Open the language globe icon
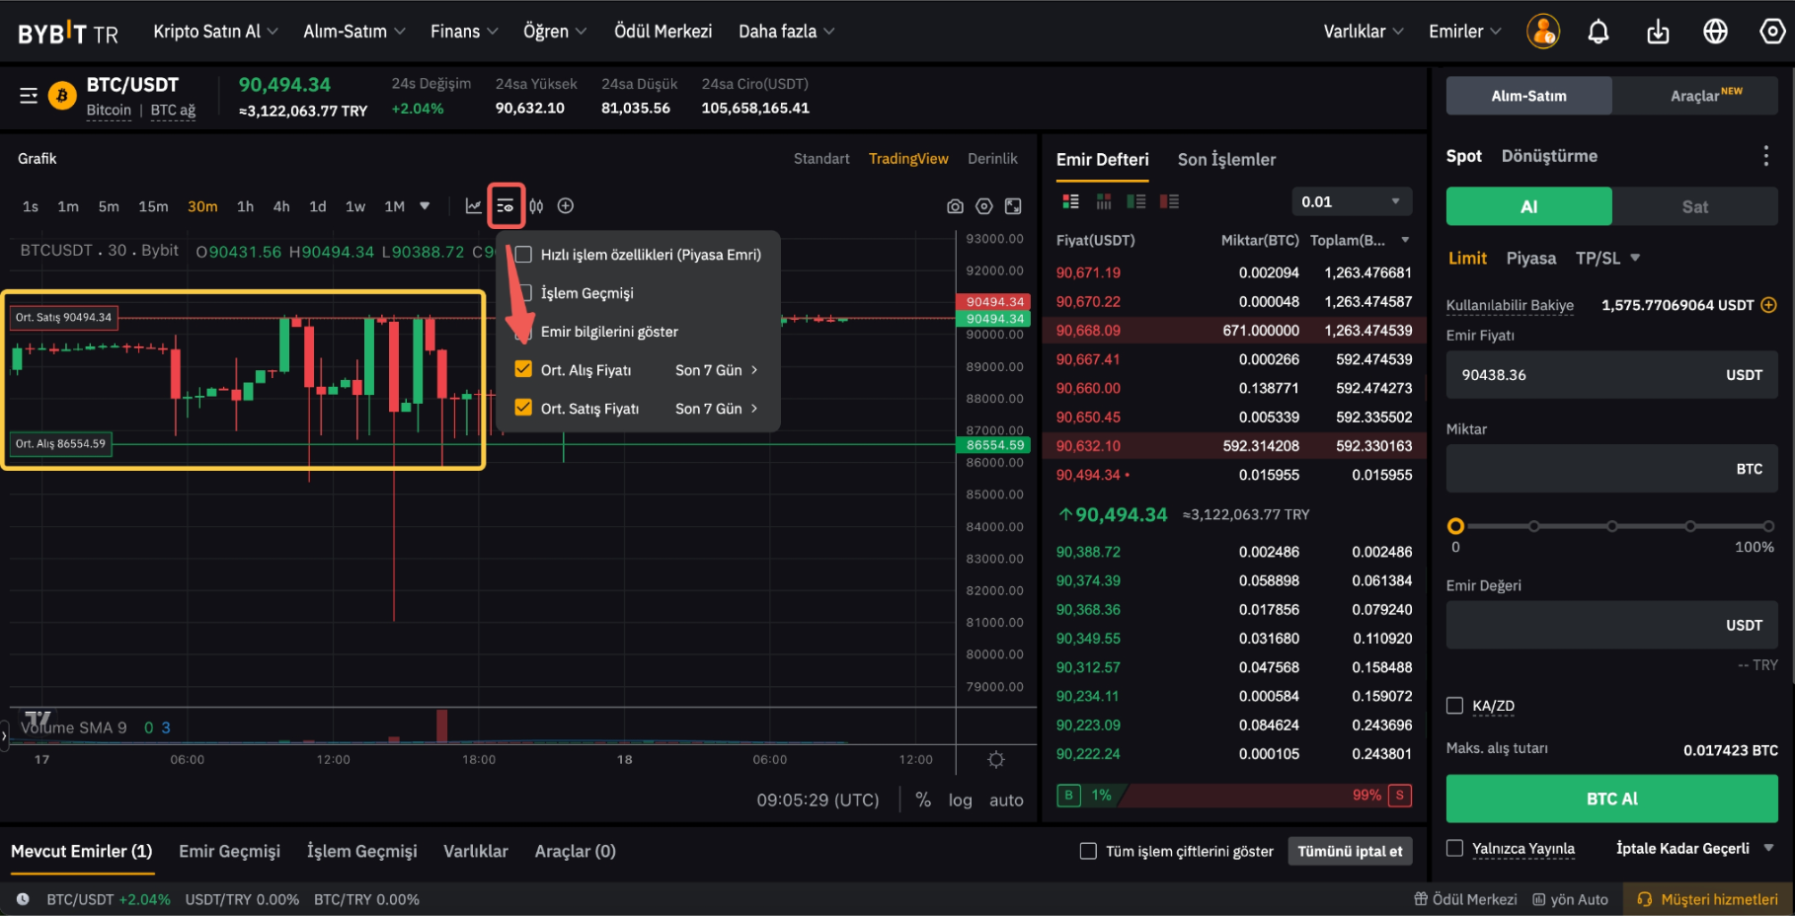 [1715, 32]
